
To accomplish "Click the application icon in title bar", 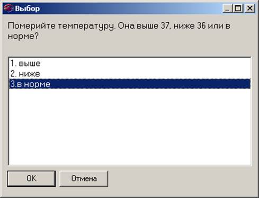I will pyautogui.click(x=8, y=8).
